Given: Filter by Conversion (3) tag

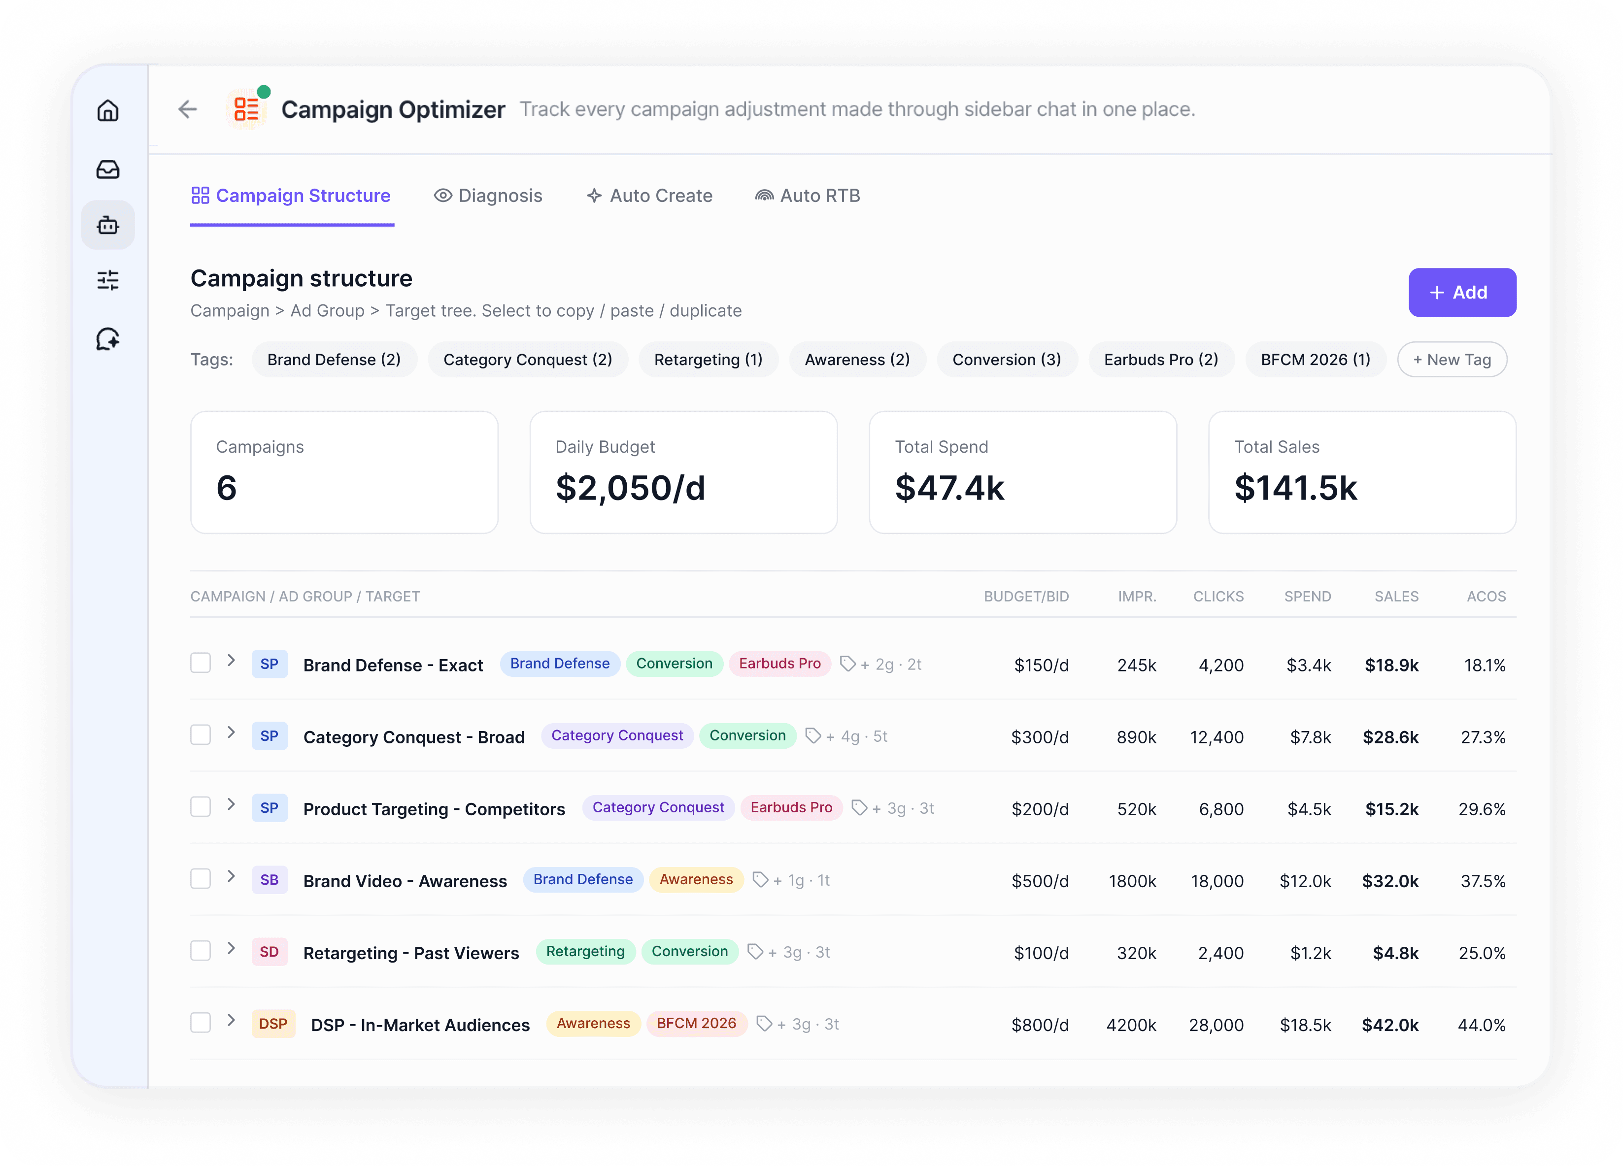Looking at the screenshot, I should click(1007, 360).
